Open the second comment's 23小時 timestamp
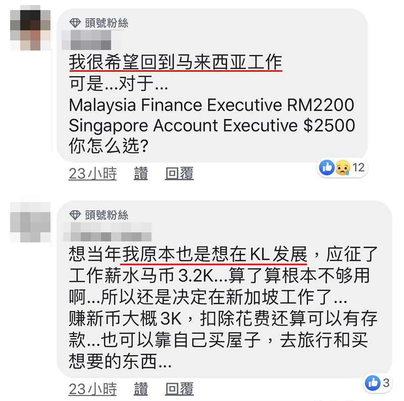This screenshot has height=401, width=404. 92,389
